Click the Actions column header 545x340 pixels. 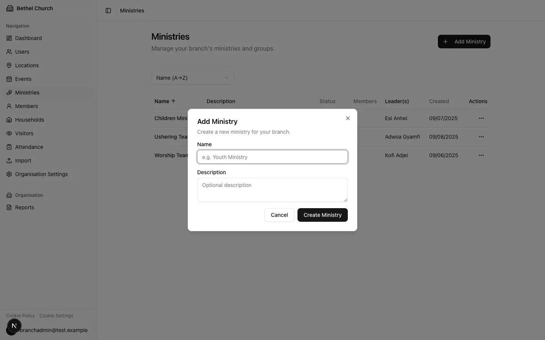click(x=478, y=101)
